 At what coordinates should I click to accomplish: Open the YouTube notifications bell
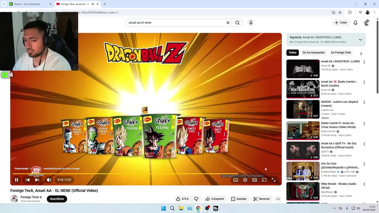tap(356, 23)
